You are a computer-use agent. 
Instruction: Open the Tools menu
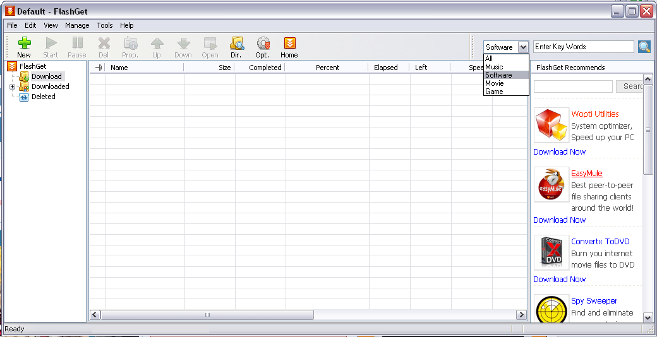pyautogui.click(x=105, y=25)
